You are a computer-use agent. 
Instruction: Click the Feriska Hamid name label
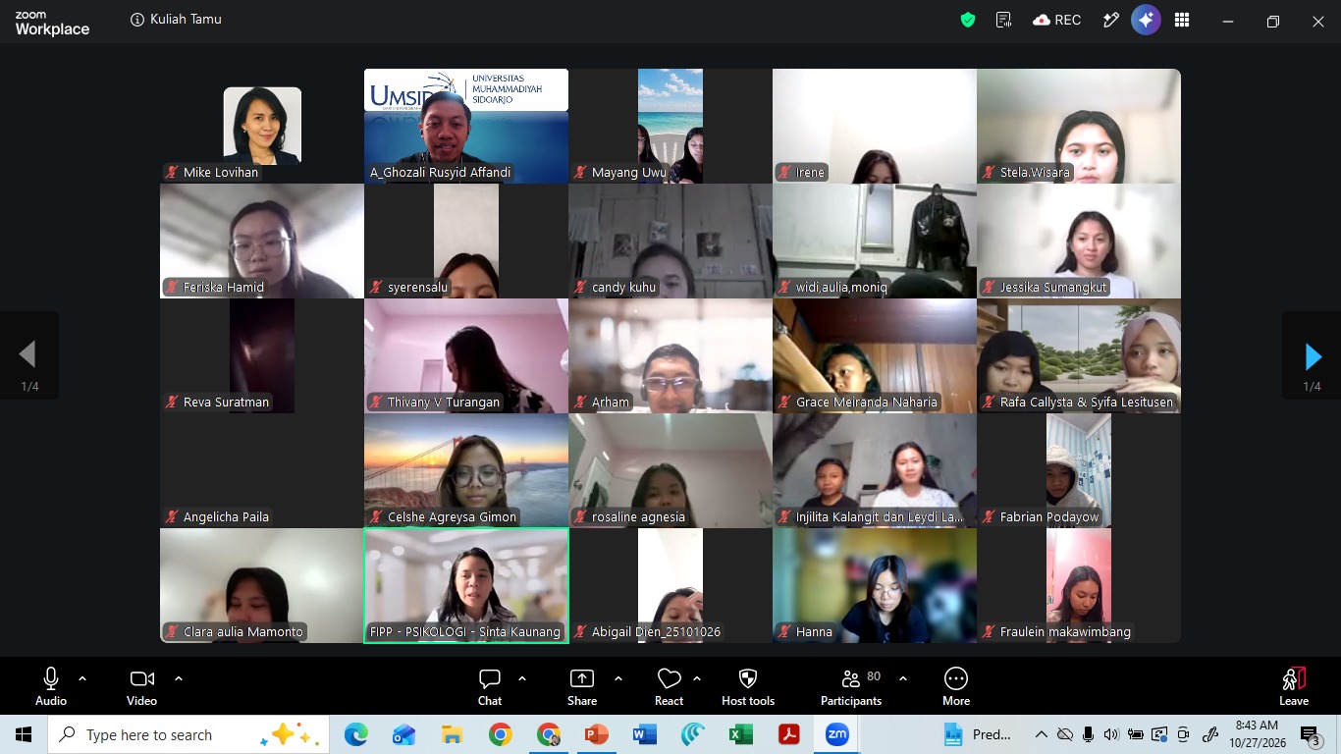click(224, 288)
